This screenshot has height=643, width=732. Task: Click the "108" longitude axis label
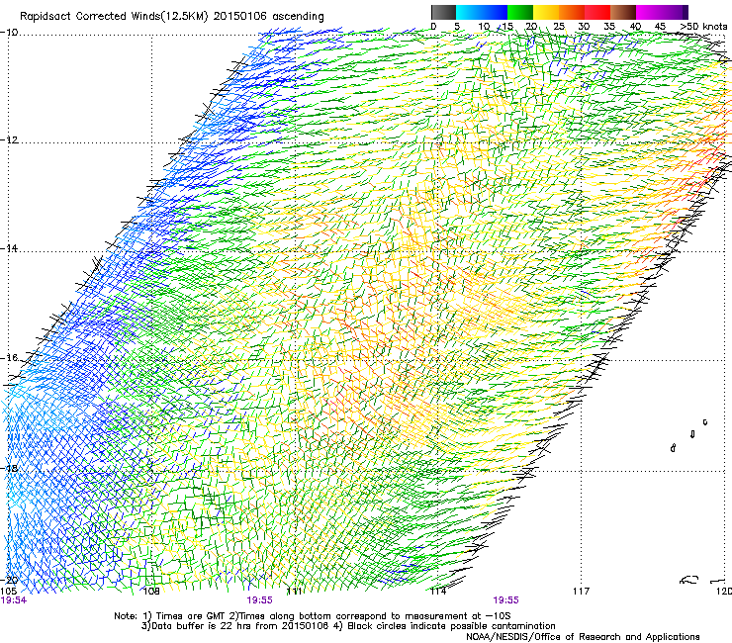[151, 592]
